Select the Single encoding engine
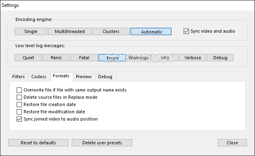The height and width of the screenshot is (156, 255). coord(31,31)
